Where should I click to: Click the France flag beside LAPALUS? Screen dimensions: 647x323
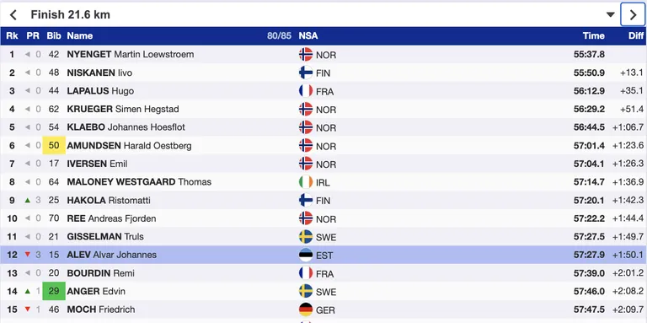[306, 91]
